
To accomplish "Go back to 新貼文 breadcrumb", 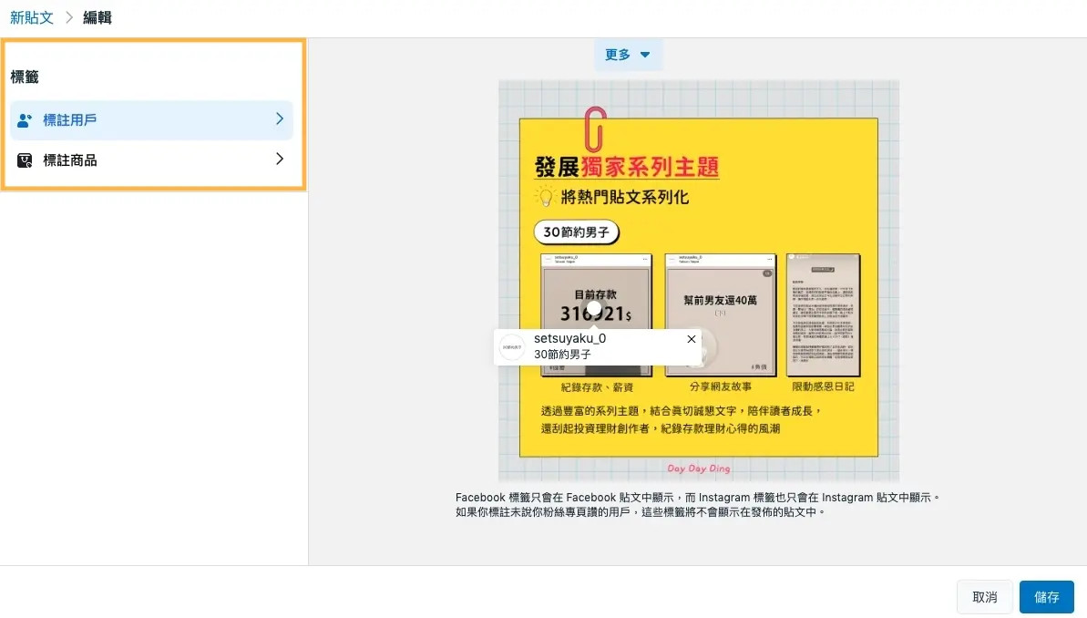I will coord(32,18).
